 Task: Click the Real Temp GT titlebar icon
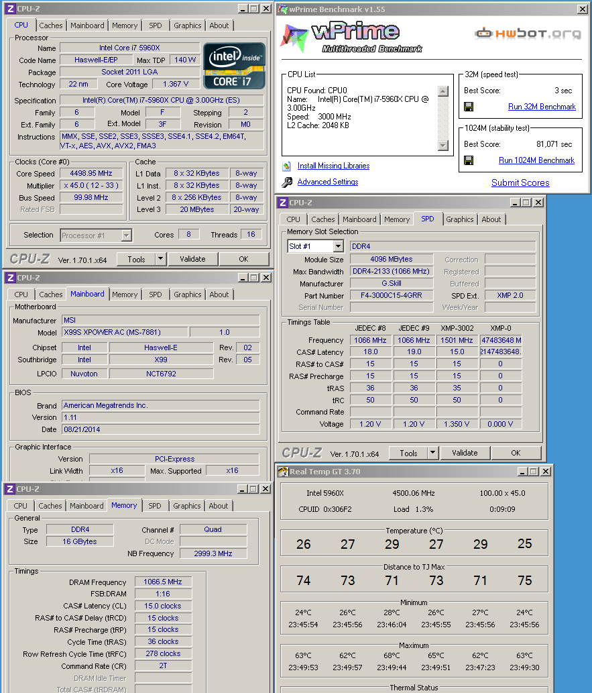click(282, 470)
